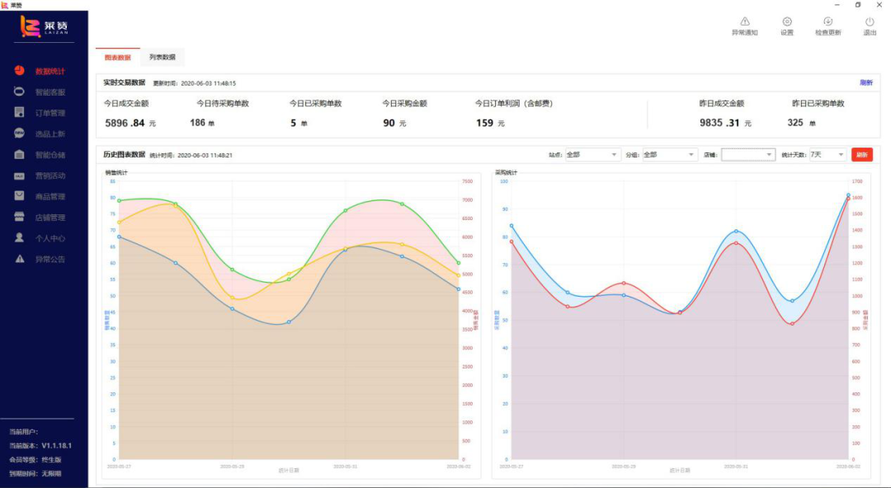Click the red 刷新 button in 历史图表数据

(x=862, y=154)
